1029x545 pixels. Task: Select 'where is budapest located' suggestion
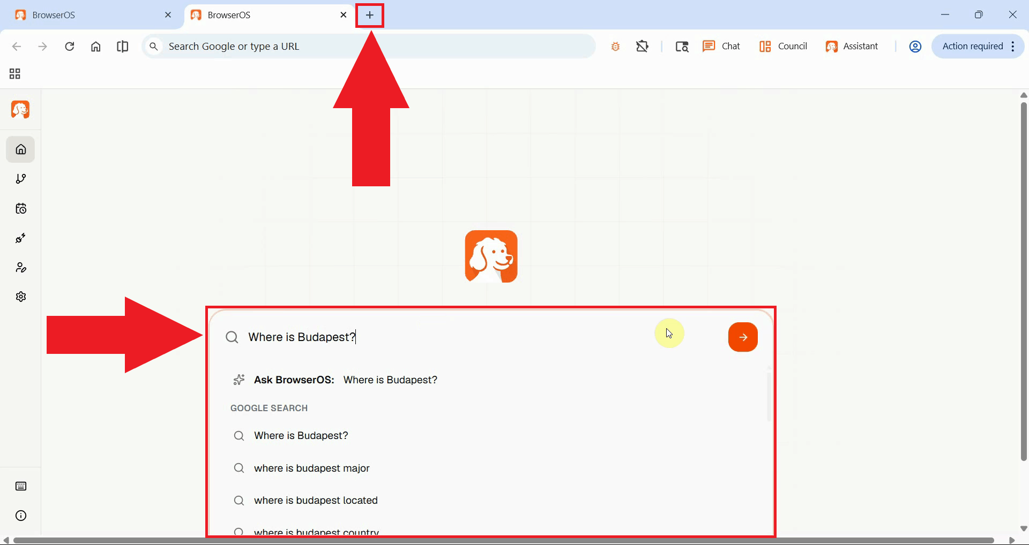click(316, 501)
